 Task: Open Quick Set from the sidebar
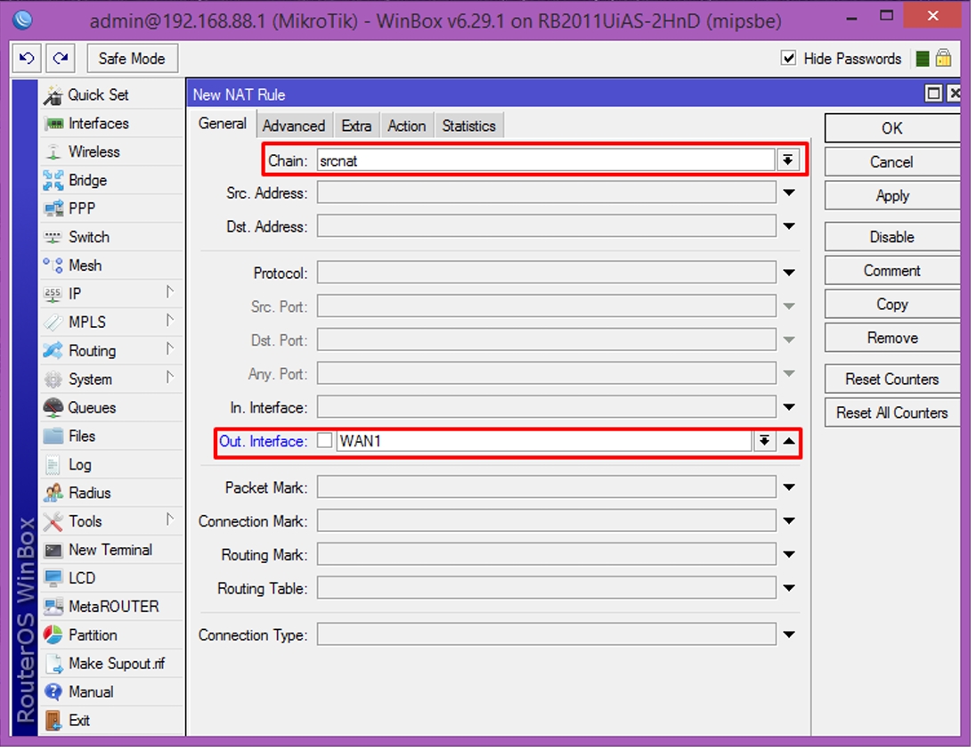(x=98, y=94)
